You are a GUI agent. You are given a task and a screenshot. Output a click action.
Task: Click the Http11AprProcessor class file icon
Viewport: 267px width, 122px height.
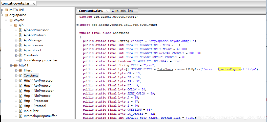coord(20,81)
